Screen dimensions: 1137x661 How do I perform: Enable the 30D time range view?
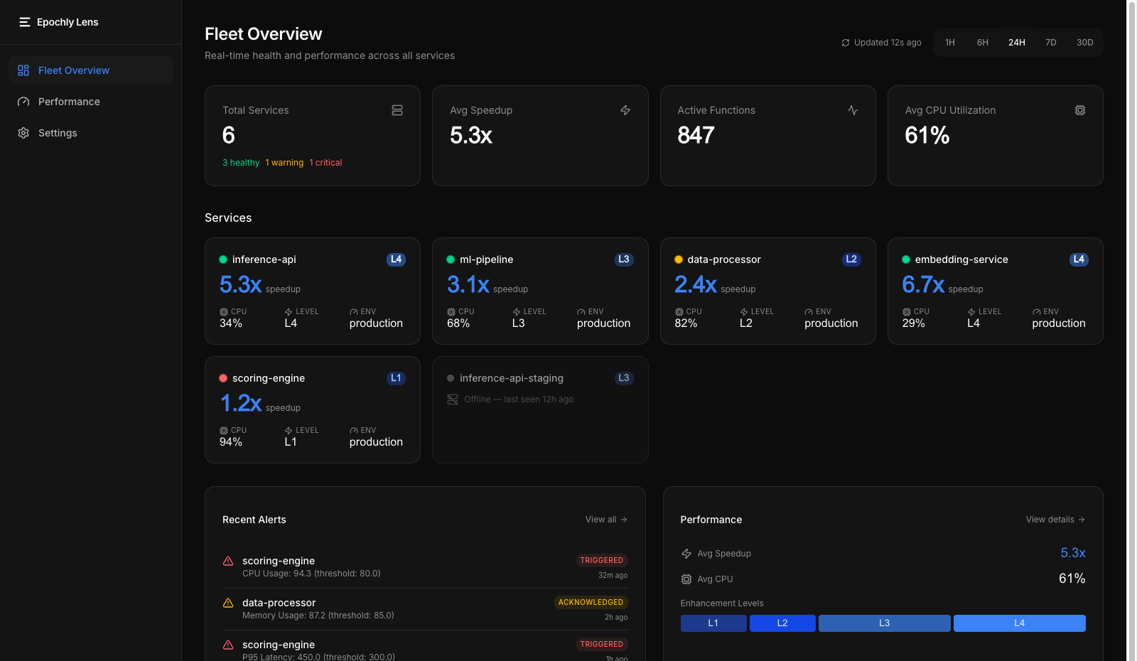pyautogui.click(x=1085, y=42)
